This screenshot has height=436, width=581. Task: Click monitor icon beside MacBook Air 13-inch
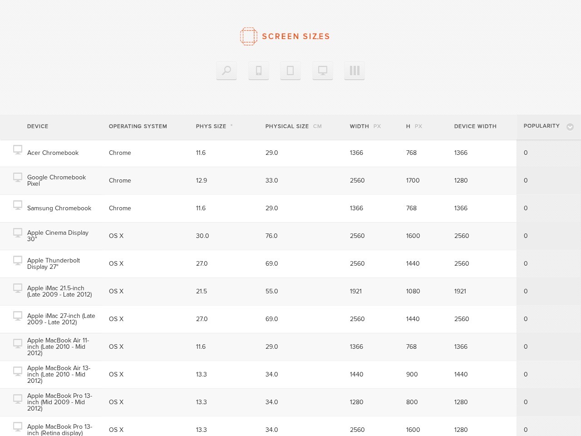click(18, 372)
